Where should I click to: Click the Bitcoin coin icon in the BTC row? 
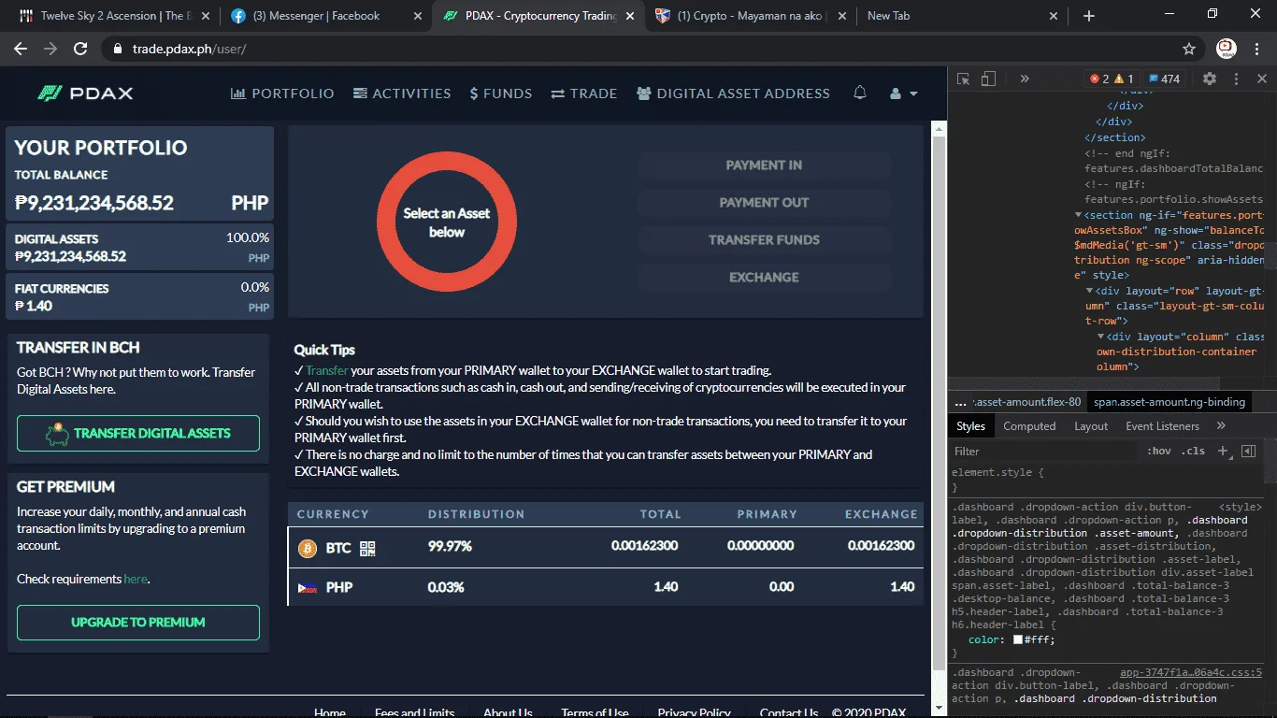tap(308, 549)
